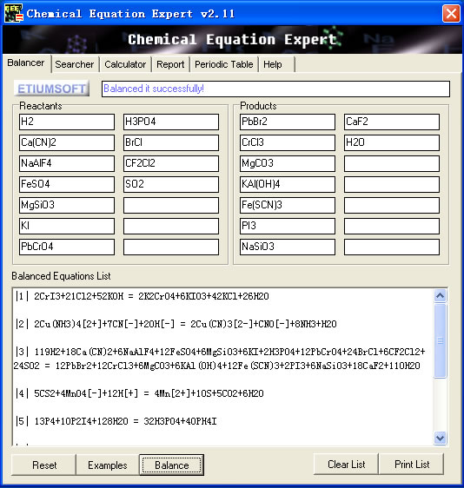Viewport: 464px width, 488px height.
Task: Click the Reset button
Action: [x=44, y=465]
